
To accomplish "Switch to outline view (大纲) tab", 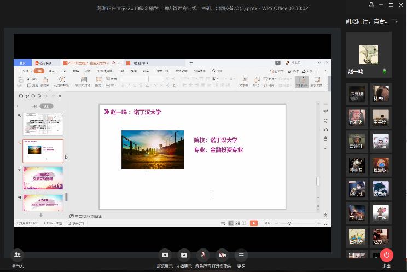I will click(33, 106).
